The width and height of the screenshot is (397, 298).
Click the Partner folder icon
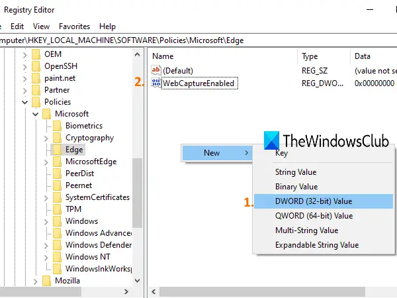36,90
